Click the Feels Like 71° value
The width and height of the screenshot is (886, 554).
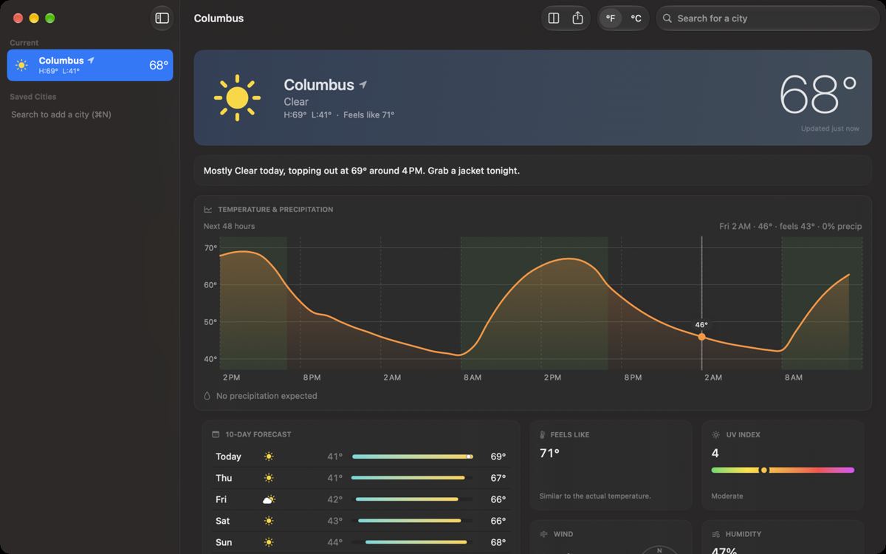[x=549, y=454]
